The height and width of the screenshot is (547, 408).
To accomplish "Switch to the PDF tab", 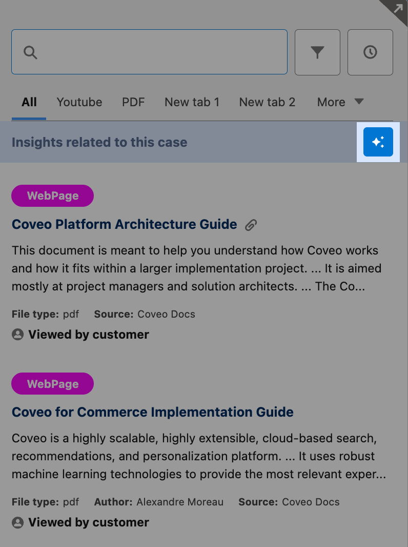I will tap(133, 102).
